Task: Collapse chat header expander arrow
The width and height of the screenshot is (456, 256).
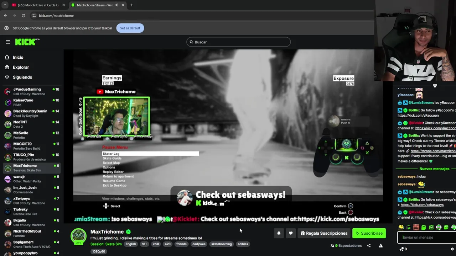Action: tap(435, 86)
